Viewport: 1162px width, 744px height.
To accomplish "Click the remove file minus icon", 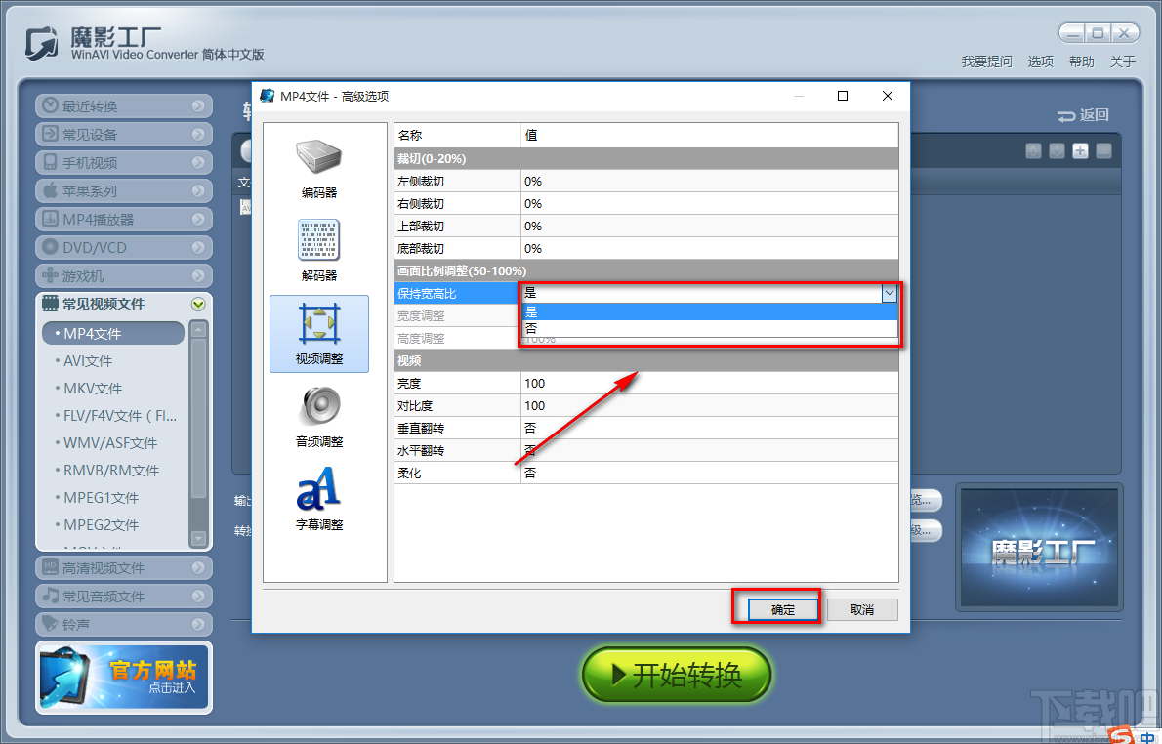I will click(x=1104, y=151).
